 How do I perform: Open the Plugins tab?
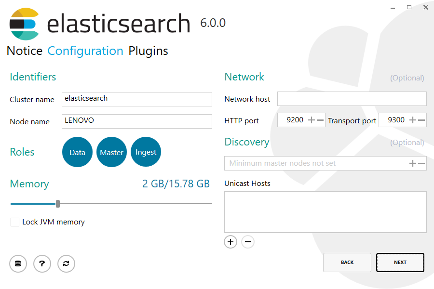148,51
